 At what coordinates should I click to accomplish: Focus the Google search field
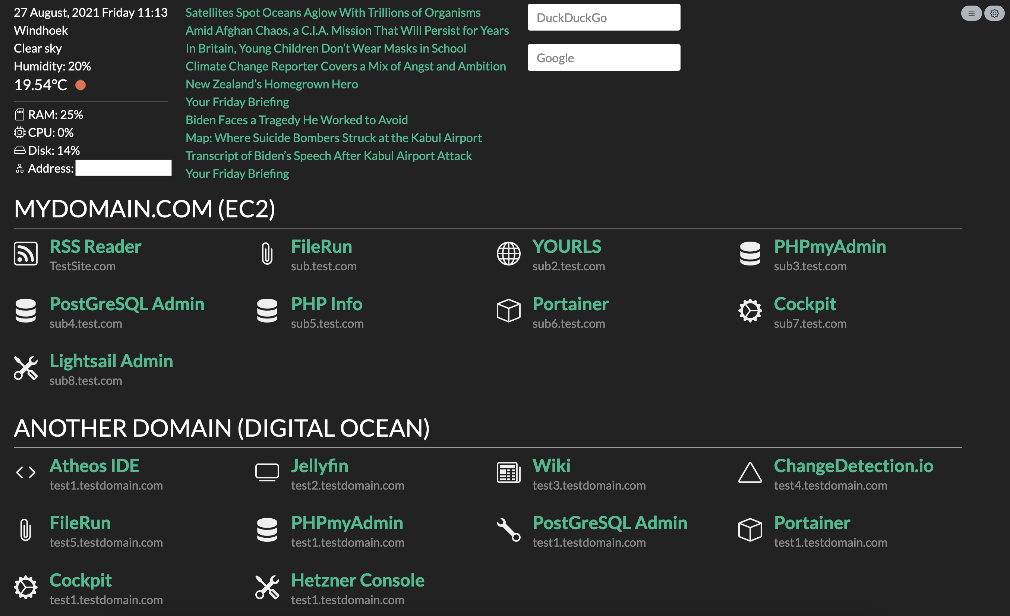click(x=604, y=57)
